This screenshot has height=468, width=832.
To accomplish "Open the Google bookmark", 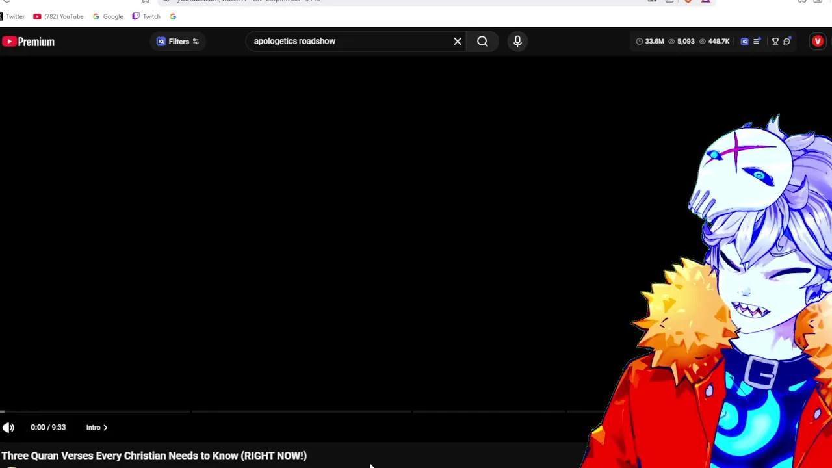I will point(108,16).
